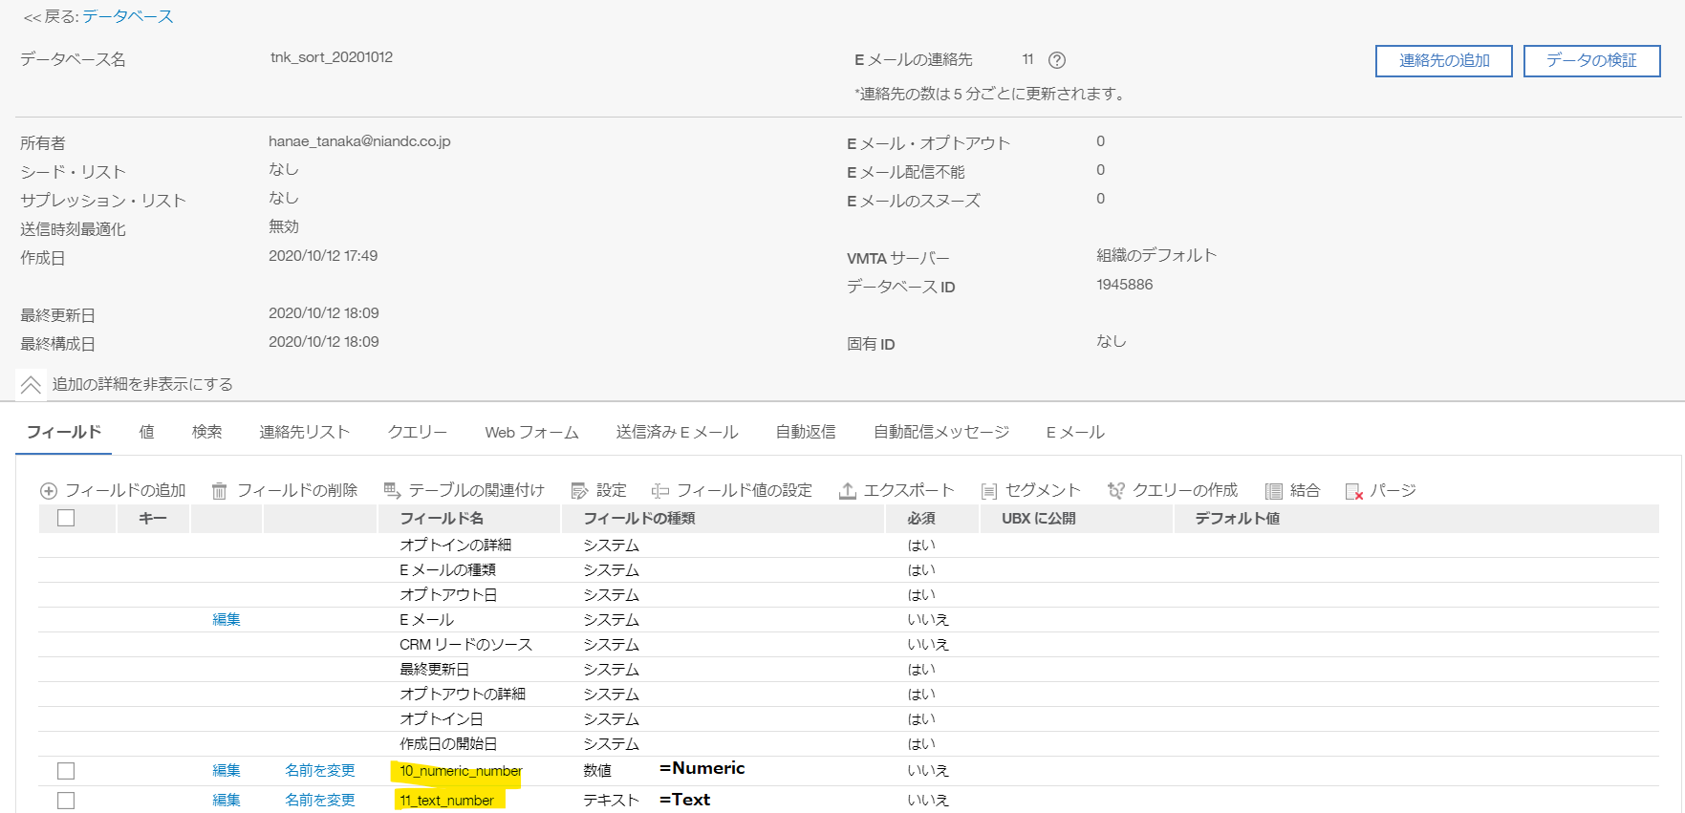
Task: Click 編集 link in the Eメール row
Action: click(227, 619)
